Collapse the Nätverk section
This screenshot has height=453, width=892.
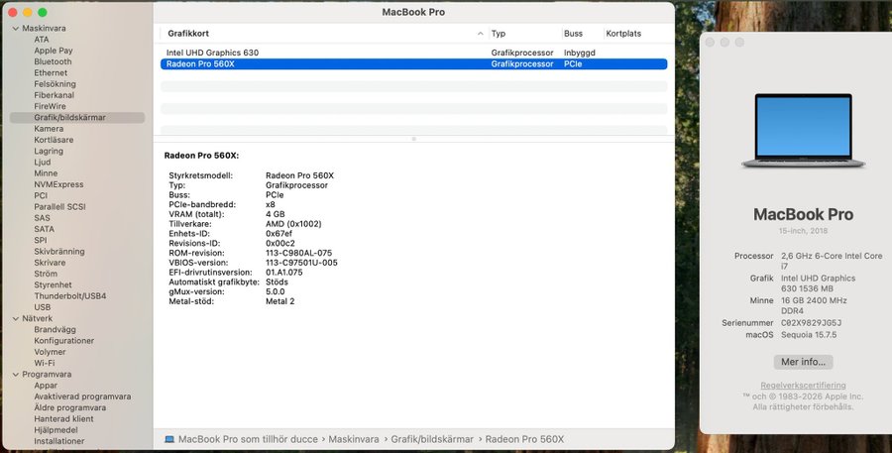pyautogui.click(x=14, y=318)
